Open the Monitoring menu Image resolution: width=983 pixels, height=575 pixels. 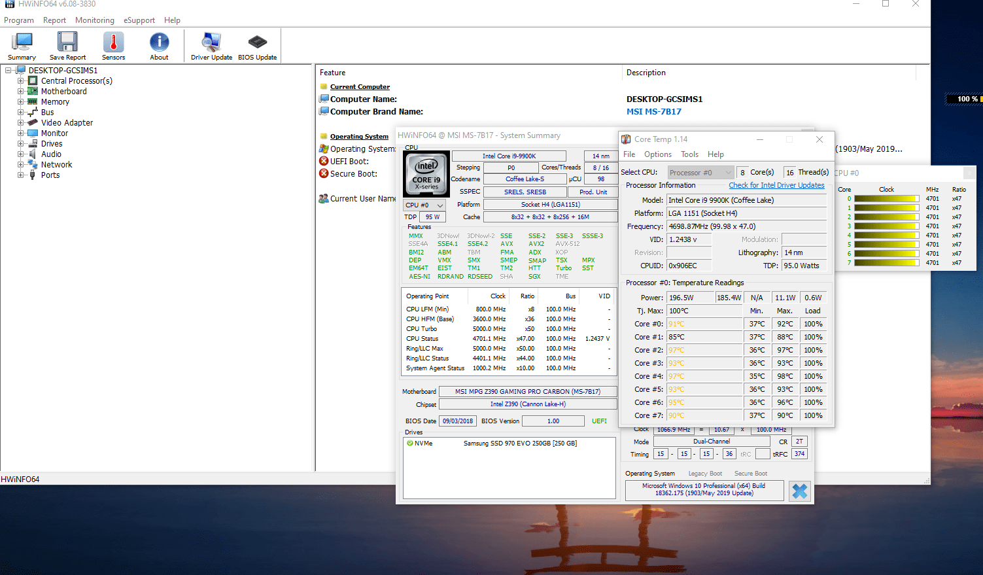click(x=94, y=20)
